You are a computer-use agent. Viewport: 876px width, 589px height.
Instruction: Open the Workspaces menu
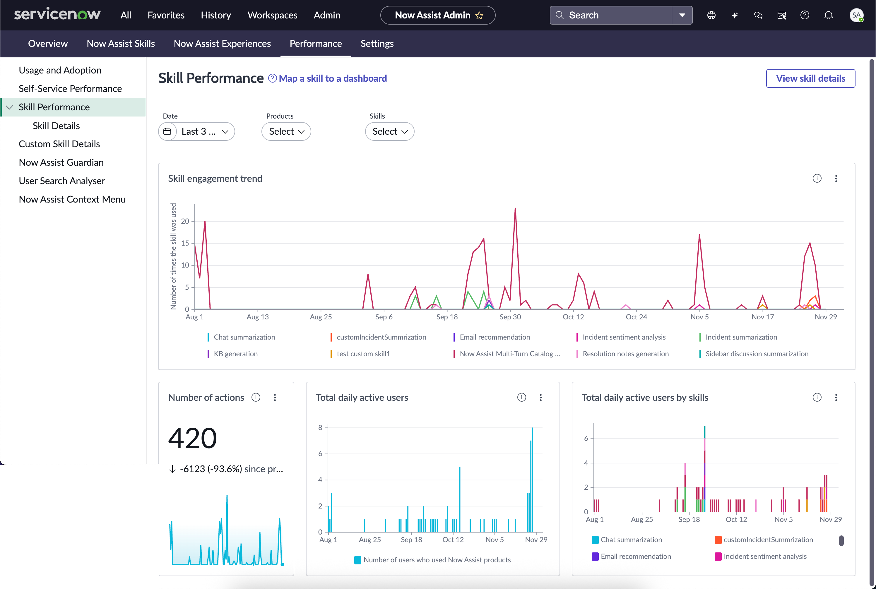[272, 15]
